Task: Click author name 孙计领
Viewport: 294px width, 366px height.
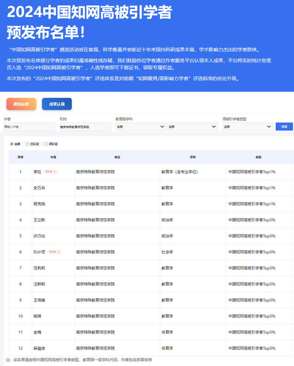Action: tap(39, 252)
